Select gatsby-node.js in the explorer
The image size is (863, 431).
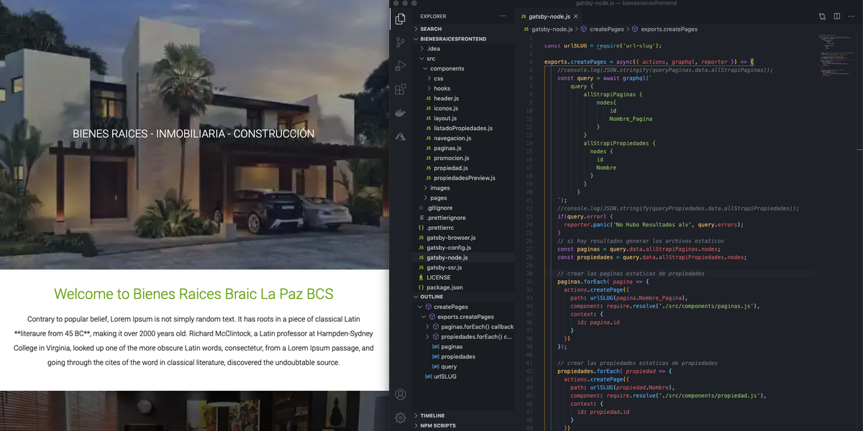tap(465, 257)
